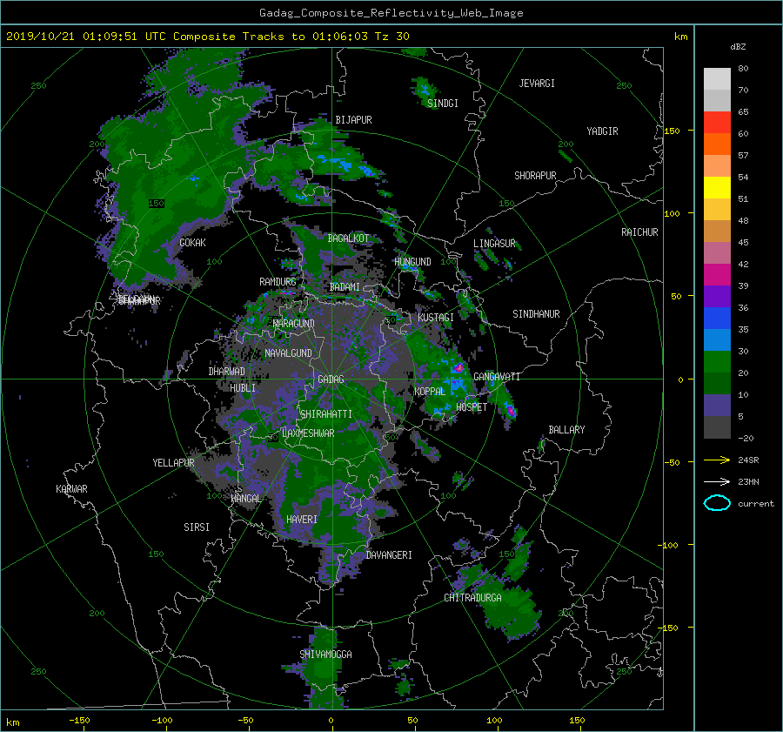The image size is (783, 732).
Task: Click the LINGASUR city label
Action: pyautogui.click(x=494, y=244)
